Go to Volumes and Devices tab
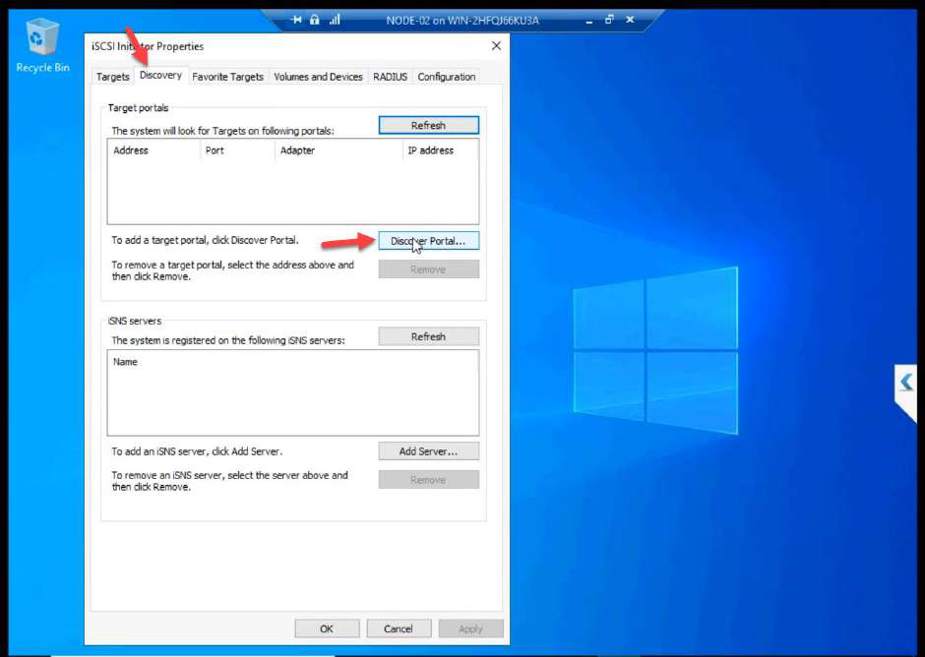The height and width of the screenshot is (657, 925). [318, 77]
